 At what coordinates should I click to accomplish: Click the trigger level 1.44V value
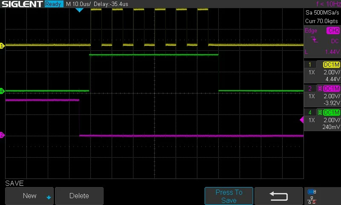coord(332,52)
